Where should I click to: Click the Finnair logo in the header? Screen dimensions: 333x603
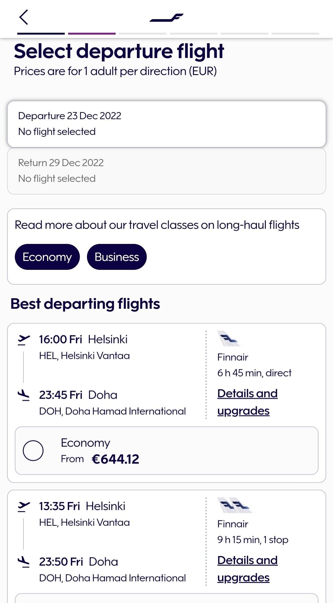pos(166,17)
